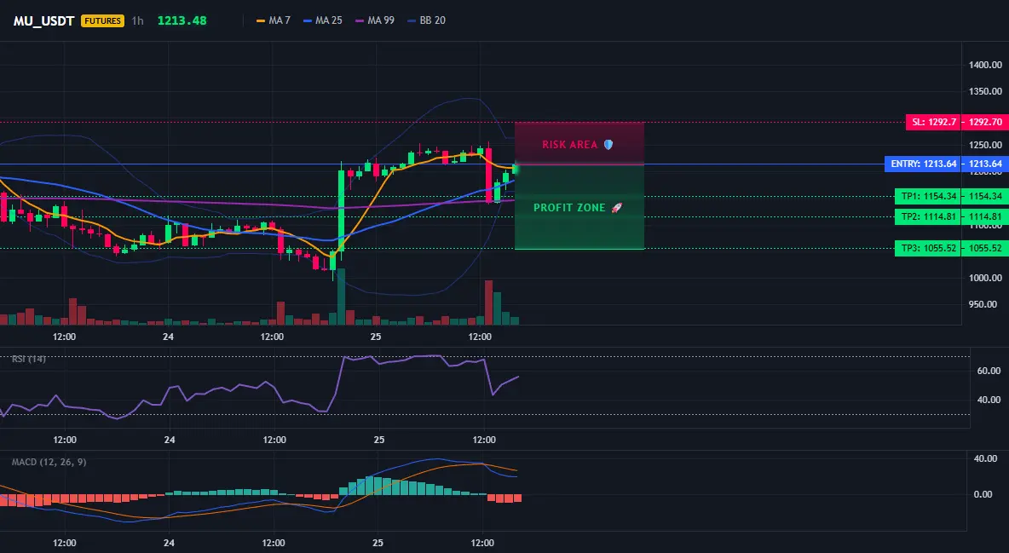Click the tall green volume bar before 25
This screenshot has height=553, width=1009.
[341, 297]
